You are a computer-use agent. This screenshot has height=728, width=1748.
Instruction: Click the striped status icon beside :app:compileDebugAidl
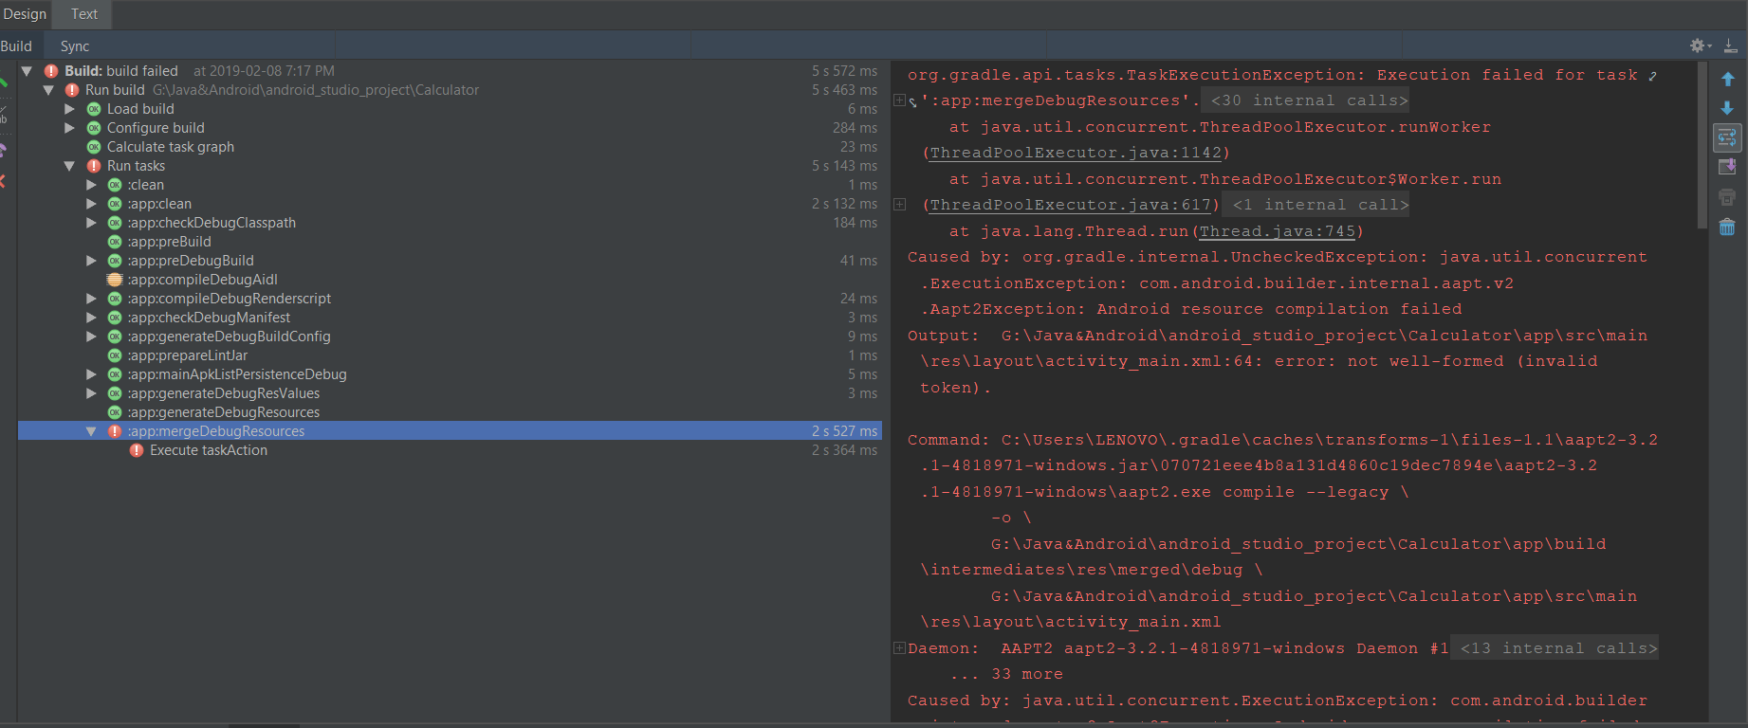pos(115,280)
